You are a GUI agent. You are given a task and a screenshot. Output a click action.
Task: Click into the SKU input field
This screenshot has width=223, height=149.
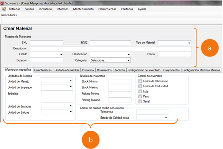(46, 43)
